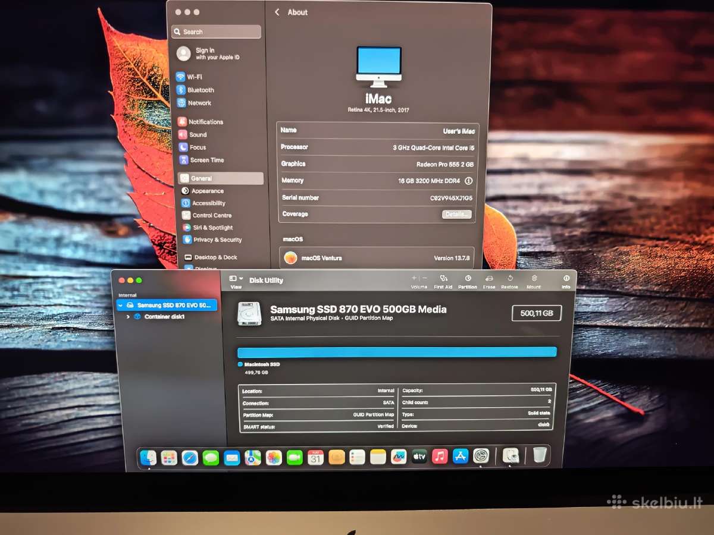714x535 pixels.
Task: Collapse the Samsung SSD 870 EVO disk
Action: point(121,306)
